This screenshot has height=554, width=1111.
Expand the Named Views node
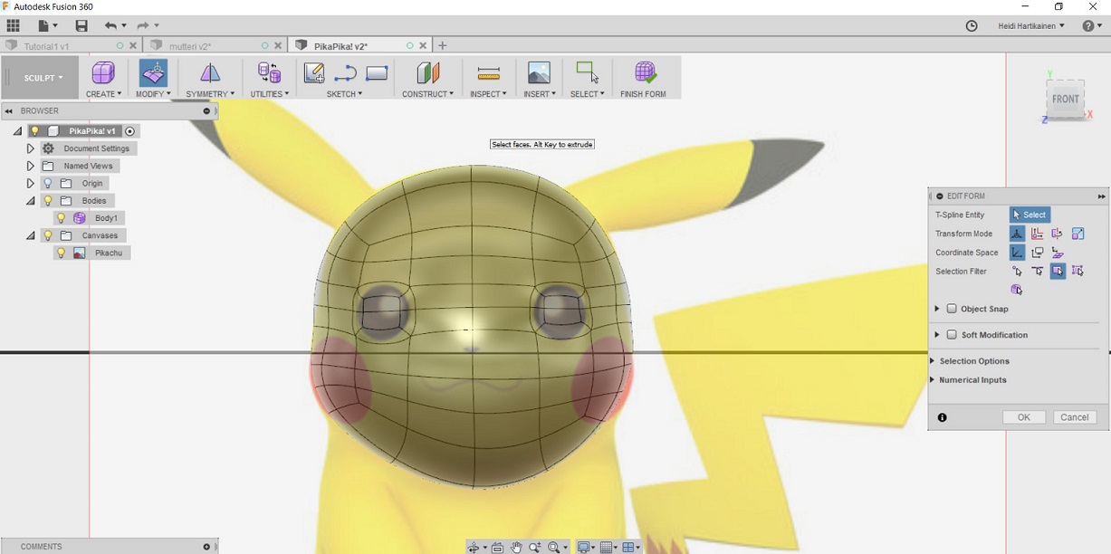[x=30, y=166]
